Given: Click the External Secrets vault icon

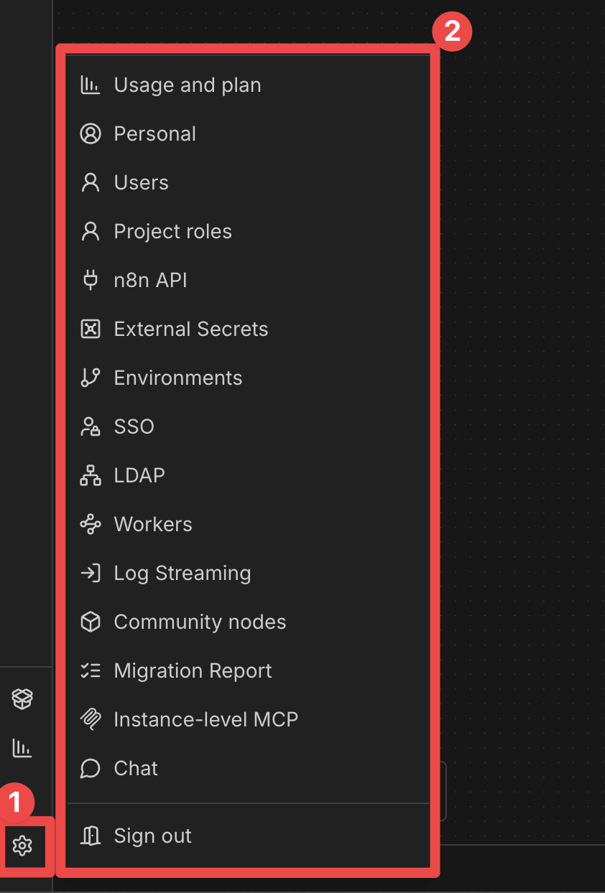Looking at the screenshot, I should tap(91, 329).
